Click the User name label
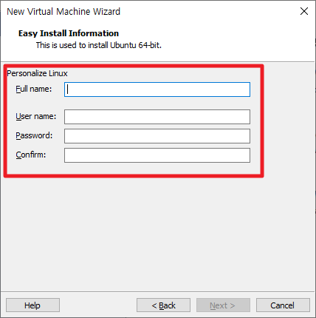 [x=36, y=116]
